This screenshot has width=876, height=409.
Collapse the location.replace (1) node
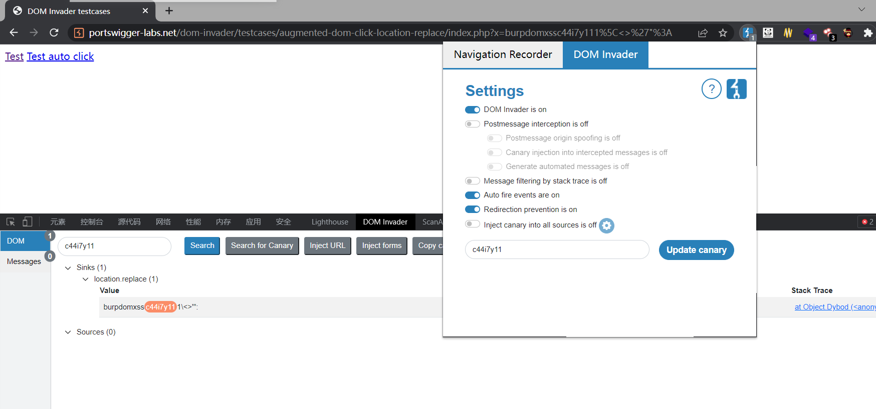tap(85, 279)
